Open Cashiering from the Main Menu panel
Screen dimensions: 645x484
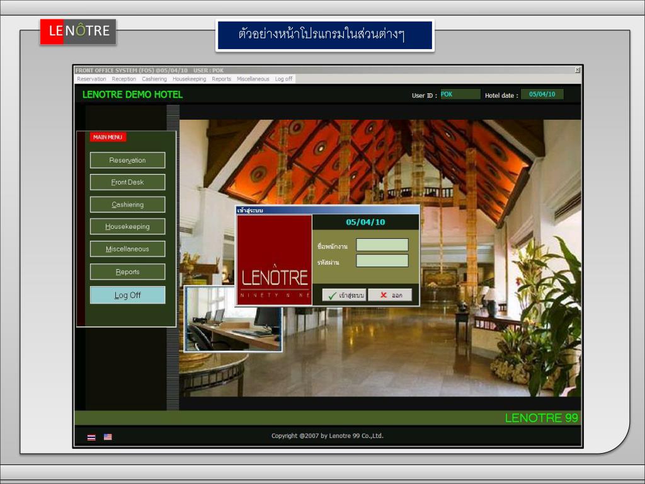coord(127,205)
